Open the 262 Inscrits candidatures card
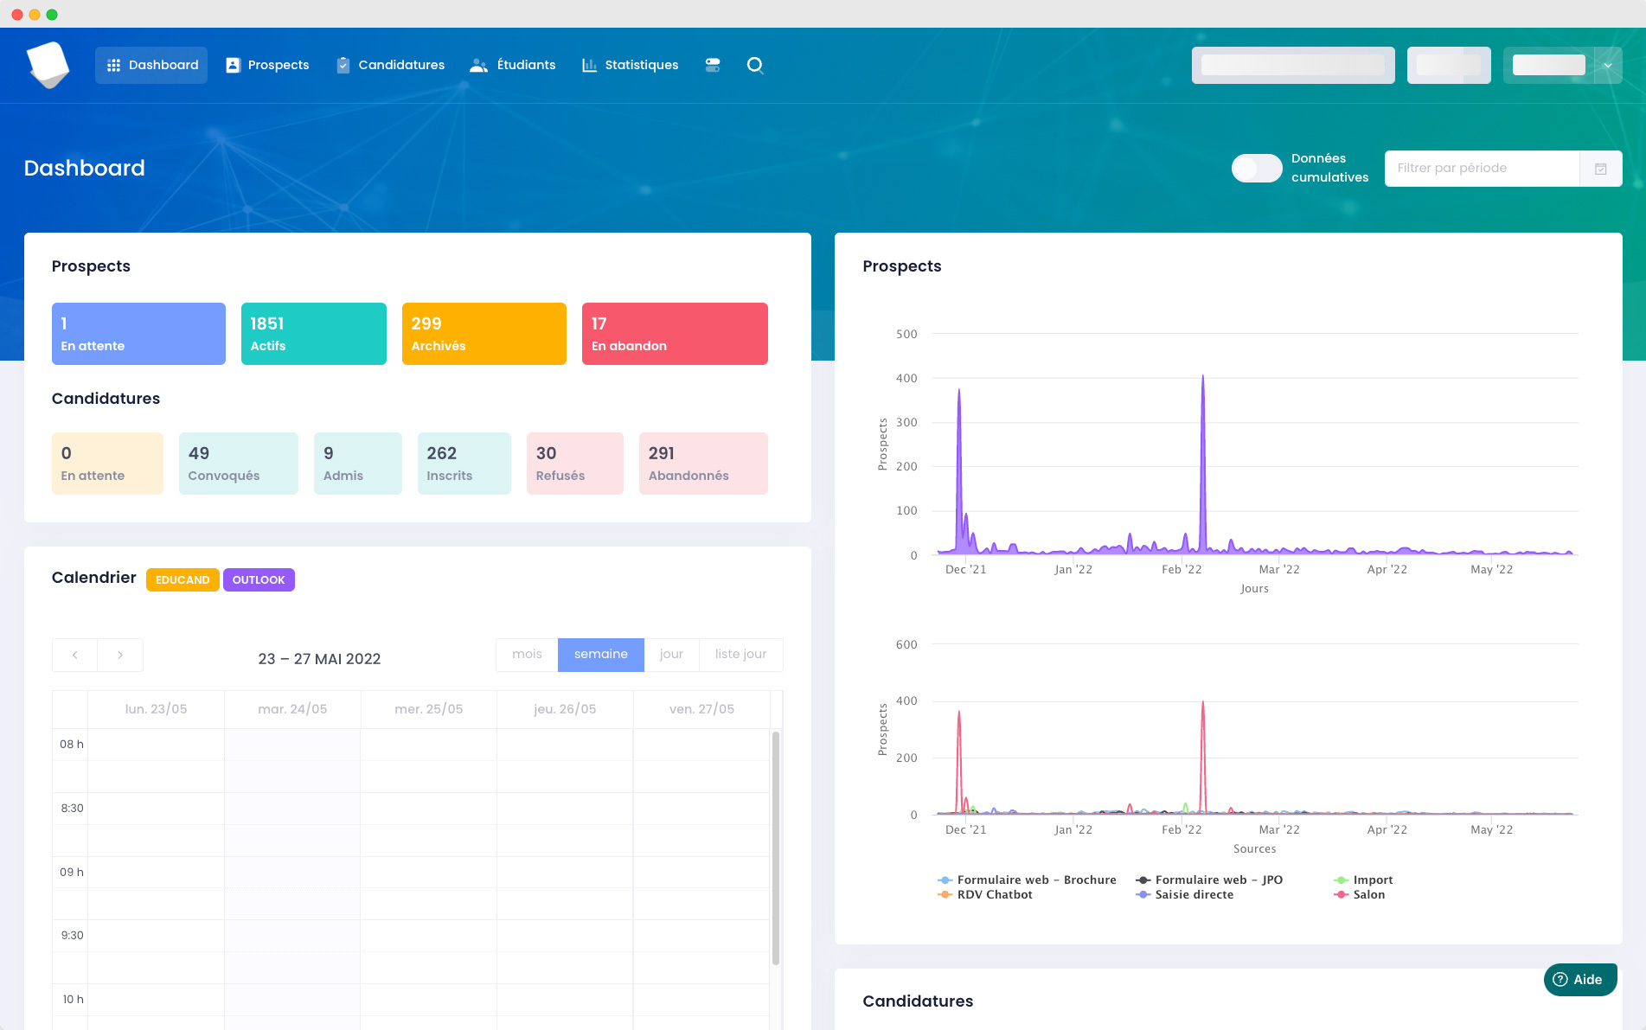 tap(464, 464)
